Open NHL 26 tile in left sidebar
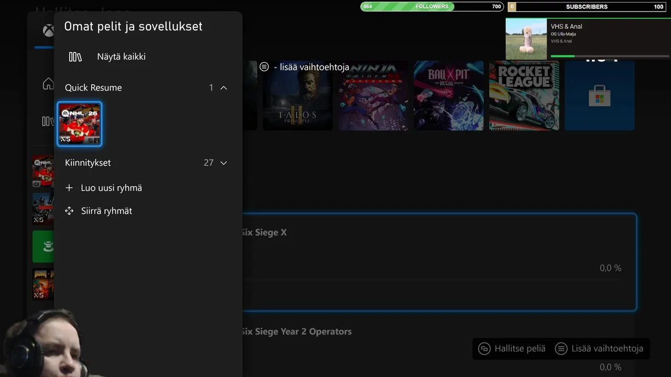 click(x=43, y=171)
